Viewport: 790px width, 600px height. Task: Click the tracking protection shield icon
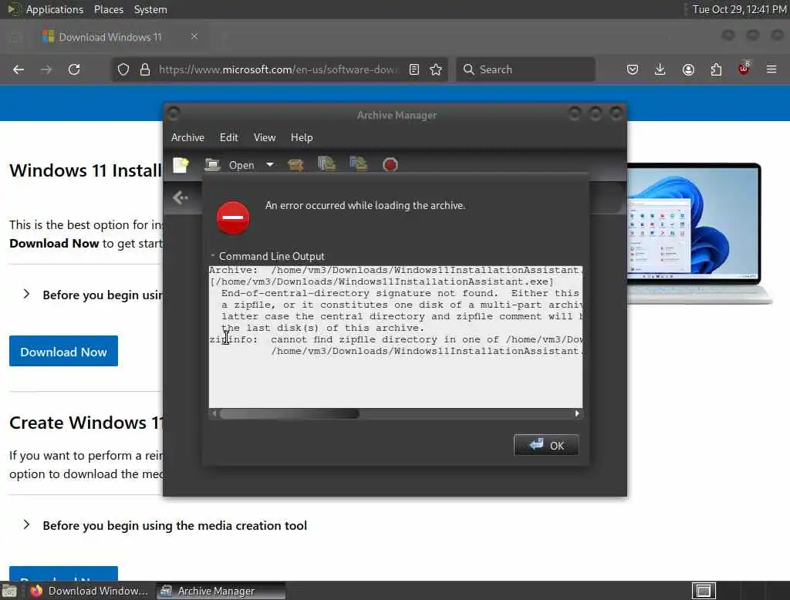tap(123, 69)
